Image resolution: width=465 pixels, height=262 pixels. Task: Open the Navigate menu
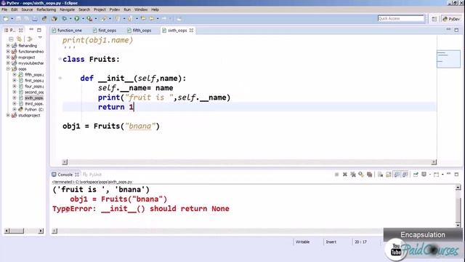pos(68,9)
